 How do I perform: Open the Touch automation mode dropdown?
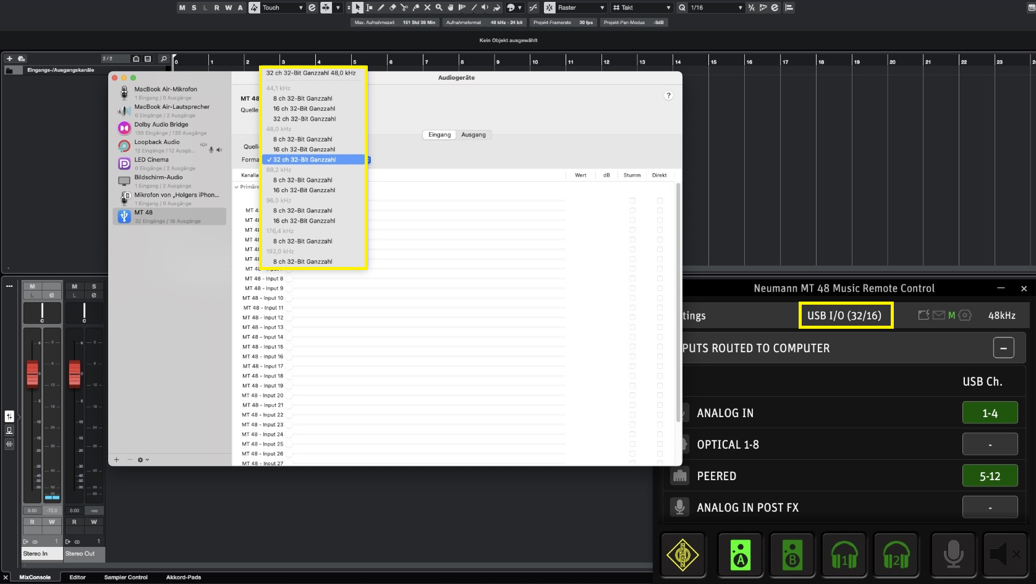pyautogui.click(x=282, y=7)
